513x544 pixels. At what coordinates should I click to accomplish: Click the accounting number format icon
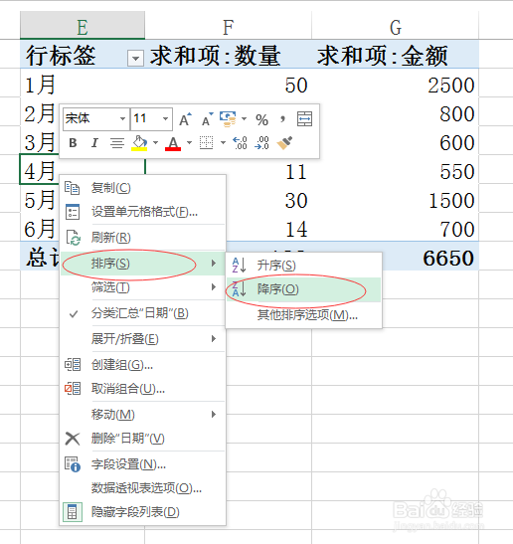[228, 119]
